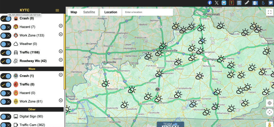This screenshot has width=274, height=127.
Task: Click the Location button
Action: coord(111,12)
